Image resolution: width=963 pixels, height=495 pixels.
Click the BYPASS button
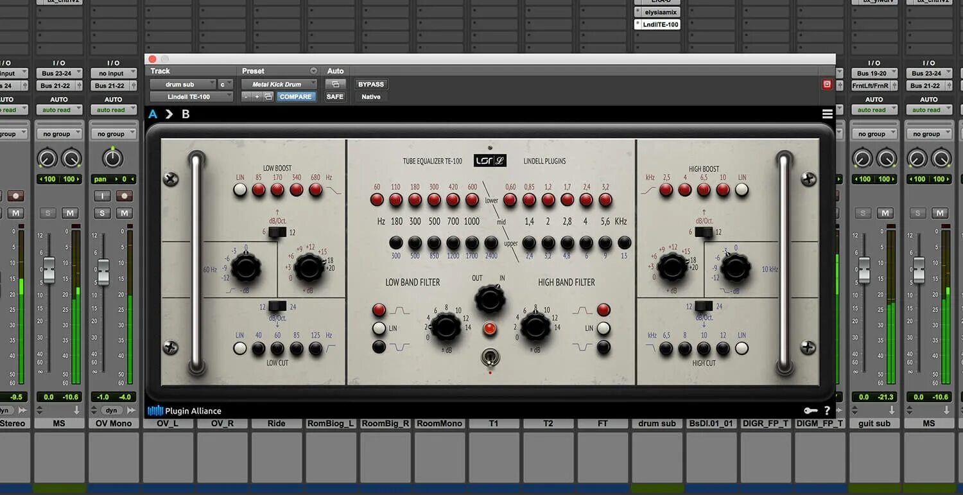point(371,84)
